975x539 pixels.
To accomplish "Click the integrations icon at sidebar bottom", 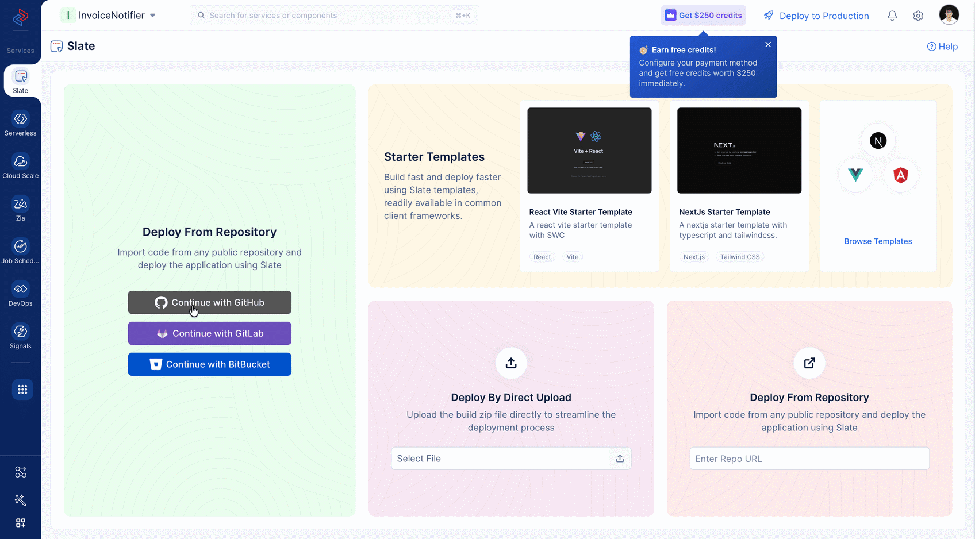I will [x=21, y=472].
